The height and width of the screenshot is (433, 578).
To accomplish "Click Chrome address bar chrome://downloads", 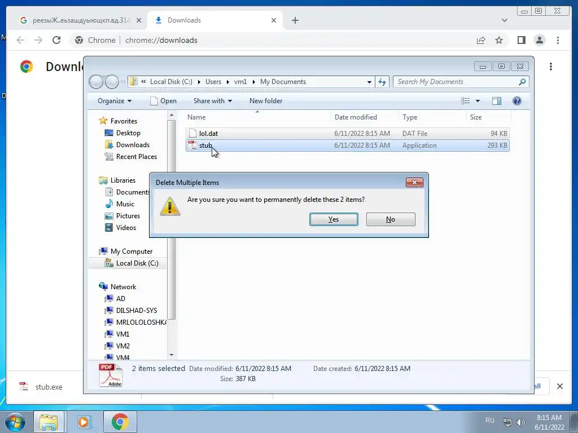I will (x=161, y=40).
